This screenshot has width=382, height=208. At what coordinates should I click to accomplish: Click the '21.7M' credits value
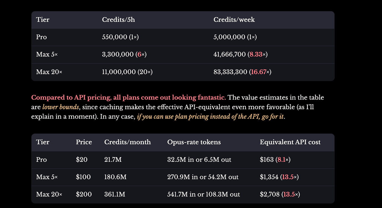click(113, 160)
